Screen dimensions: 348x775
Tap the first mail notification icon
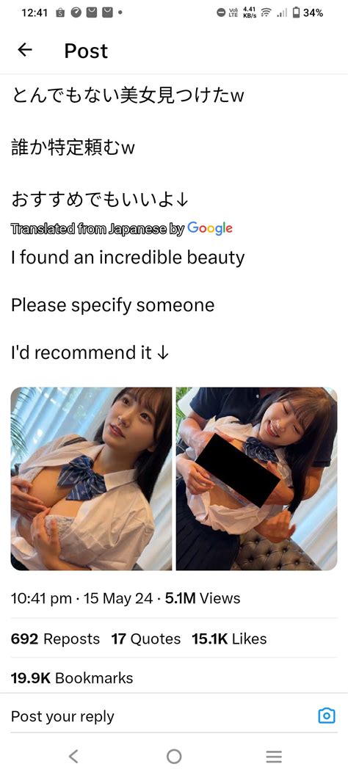click(92, 13)
